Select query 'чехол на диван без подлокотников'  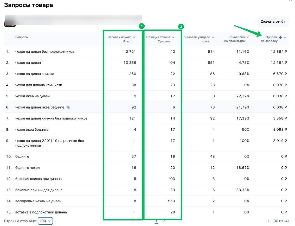(x=45, y=51)
